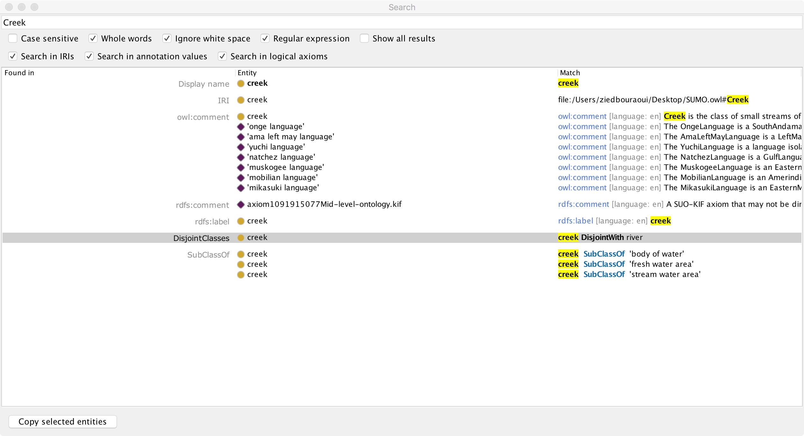Click the rdfs:label category label in Found in column

coord(212,222)
